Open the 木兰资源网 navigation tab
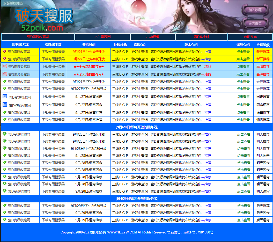 (102, 37)
